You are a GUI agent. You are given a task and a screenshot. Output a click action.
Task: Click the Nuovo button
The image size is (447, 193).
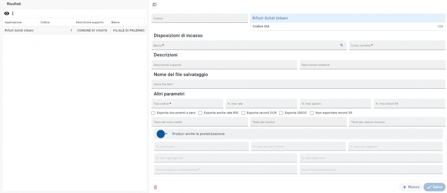[x=411, y=187]
